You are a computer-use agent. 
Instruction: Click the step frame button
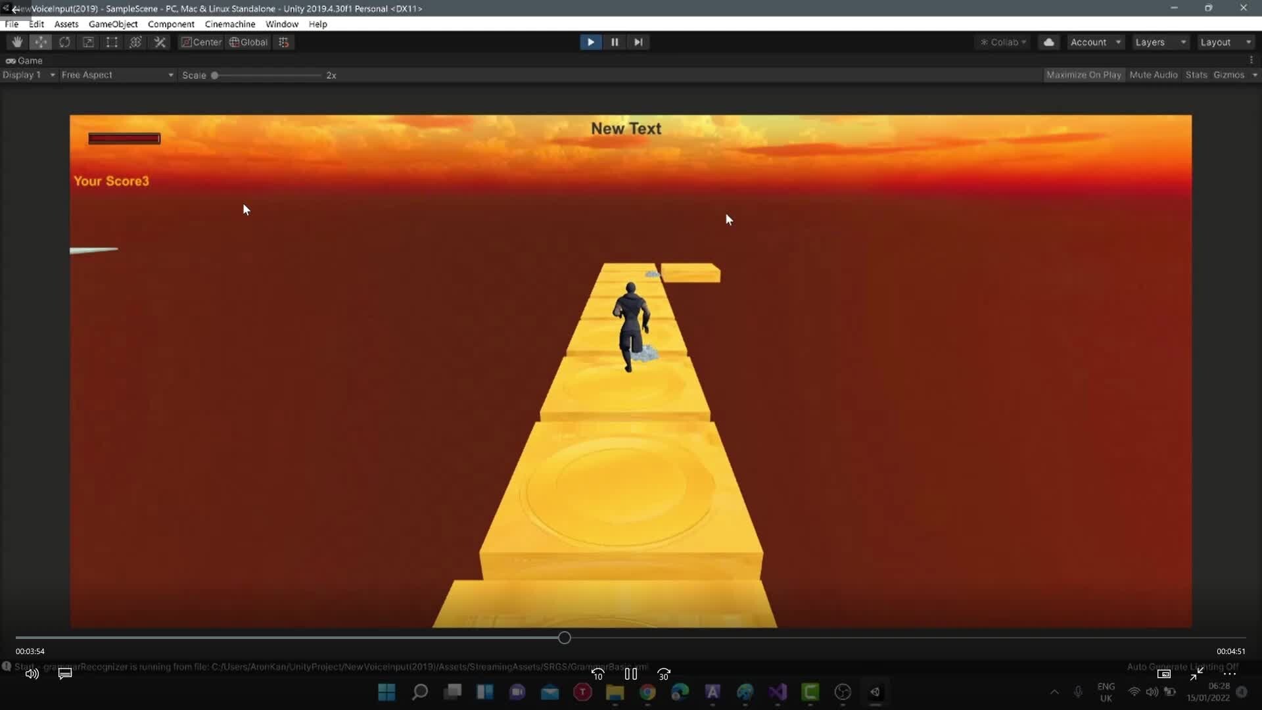tap(638, 41)
